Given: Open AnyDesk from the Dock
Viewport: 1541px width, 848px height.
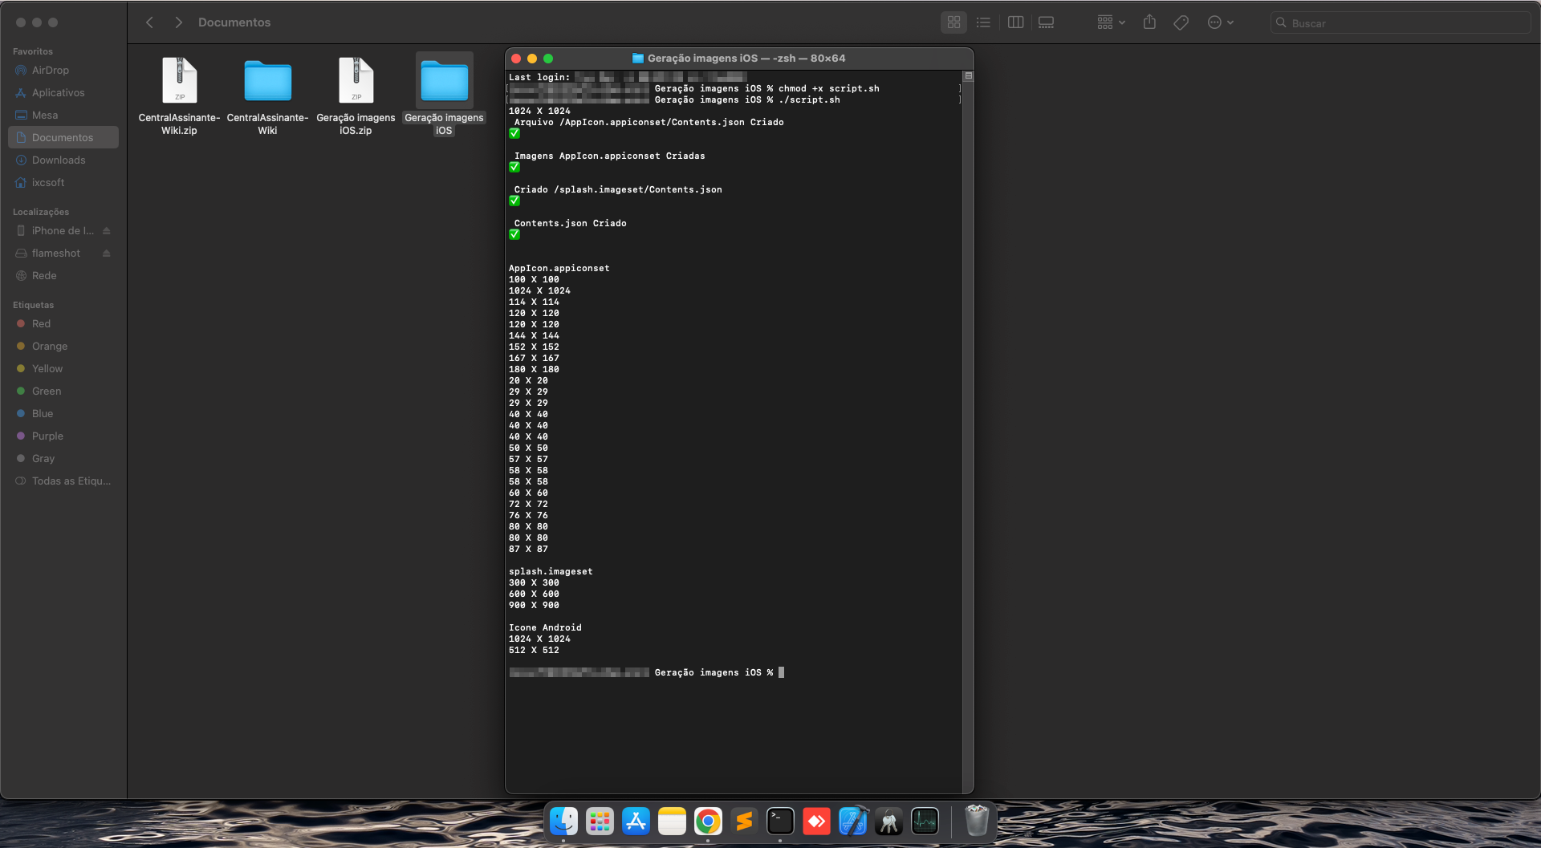Looking at the screenshot, I should click(816, 822).
